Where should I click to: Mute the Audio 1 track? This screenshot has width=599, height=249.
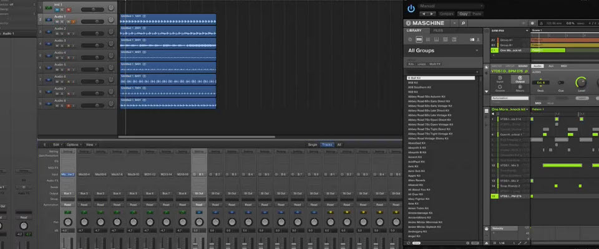click(57, 22)
